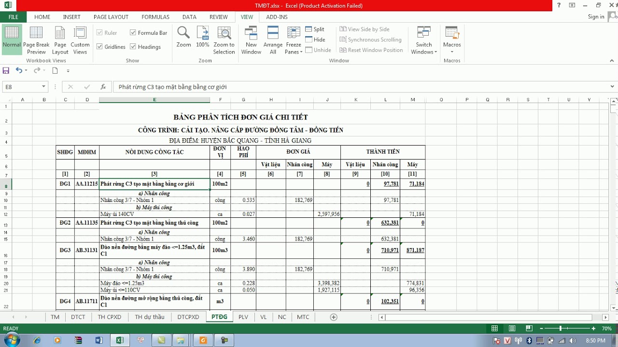Open Word from the taskbar
Viewport: 618px width, 347px height.
tap(99, 340)
